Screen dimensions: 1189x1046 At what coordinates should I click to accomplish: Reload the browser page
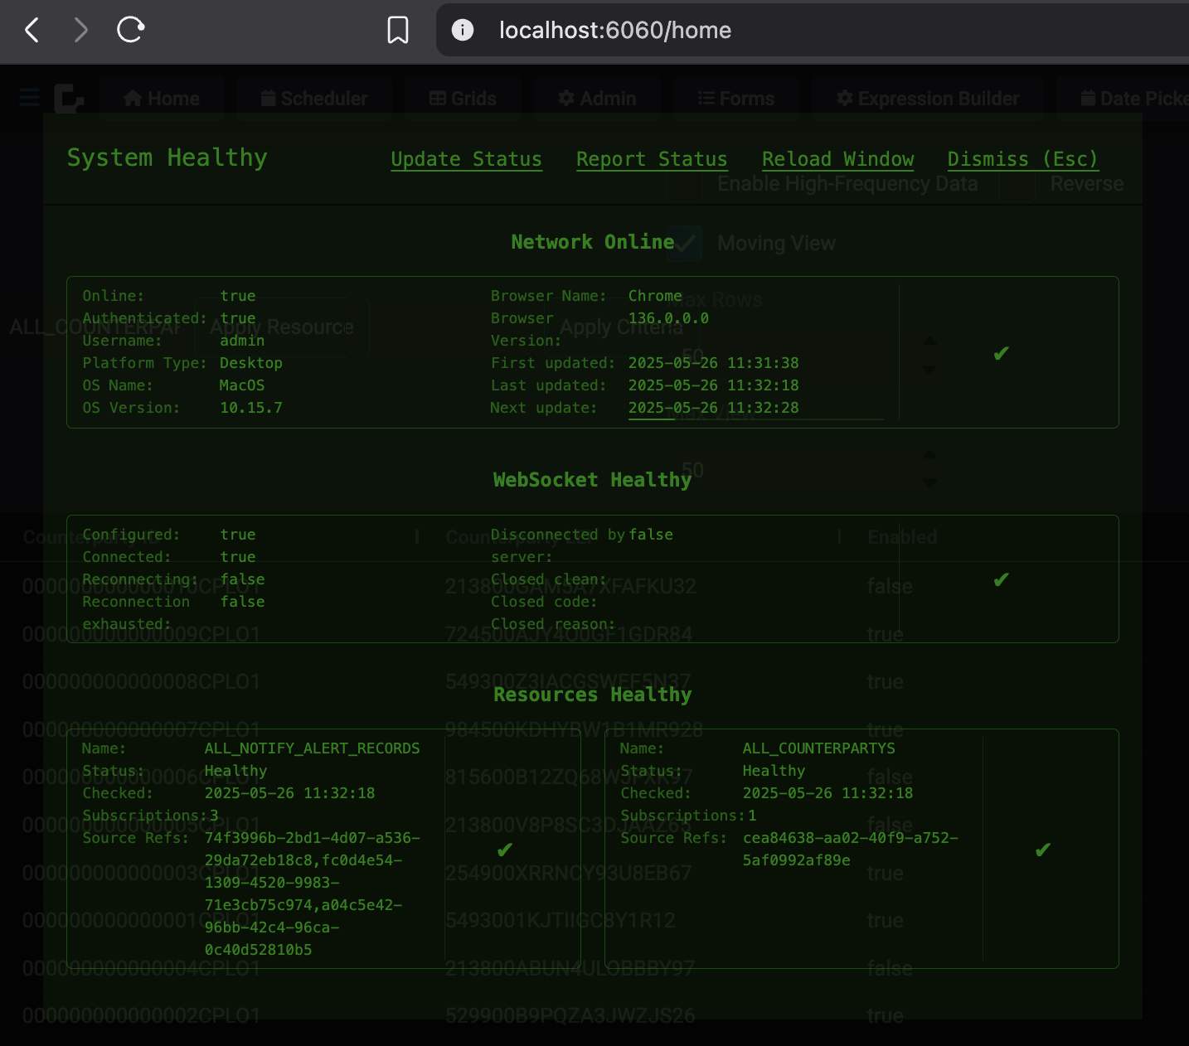[130, 31]
